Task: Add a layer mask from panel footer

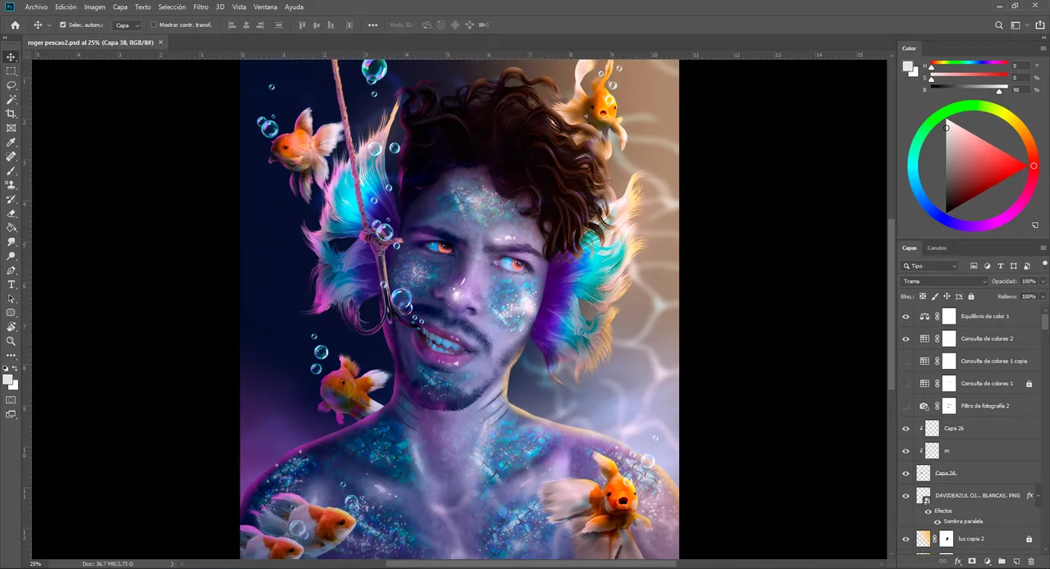Action: point(972,562)
